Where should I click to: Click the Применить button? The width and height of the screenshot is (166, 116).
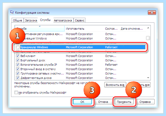click(124, 102)
